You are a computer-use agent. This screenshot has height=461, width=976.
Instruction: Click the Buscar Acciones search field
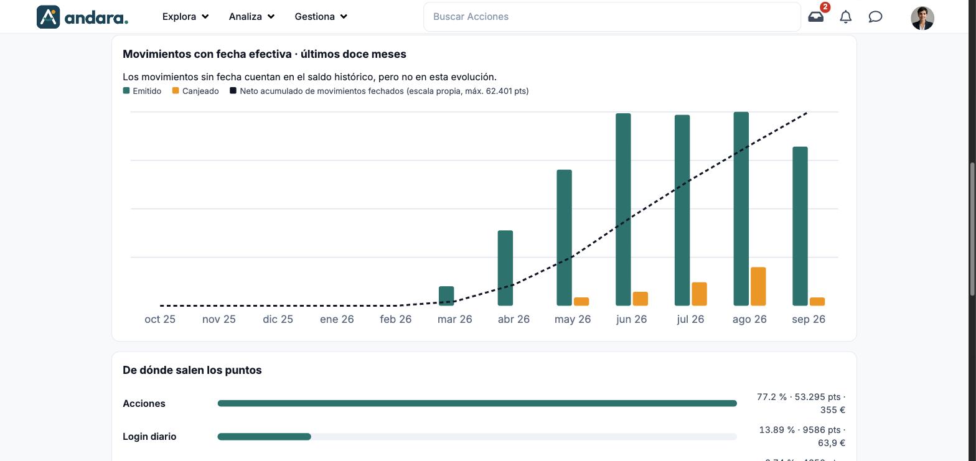tap(612, 17)
